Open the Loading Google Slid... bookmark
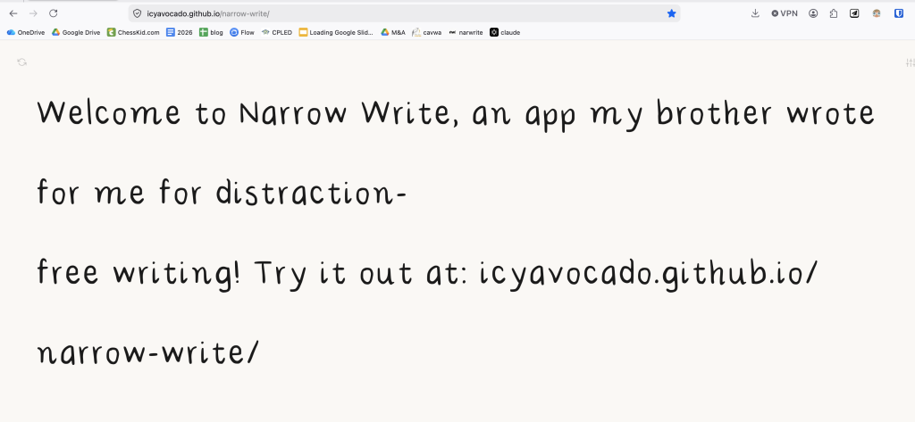This screenshot has height=422, width=915. tap(336, 33)
